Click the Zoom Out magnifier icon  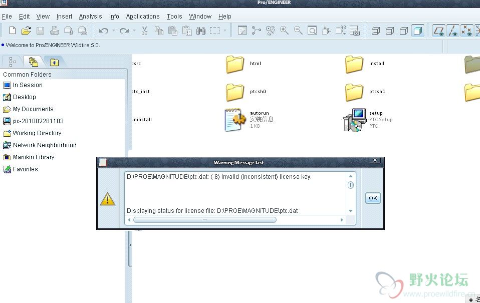(x=298, y=31)
